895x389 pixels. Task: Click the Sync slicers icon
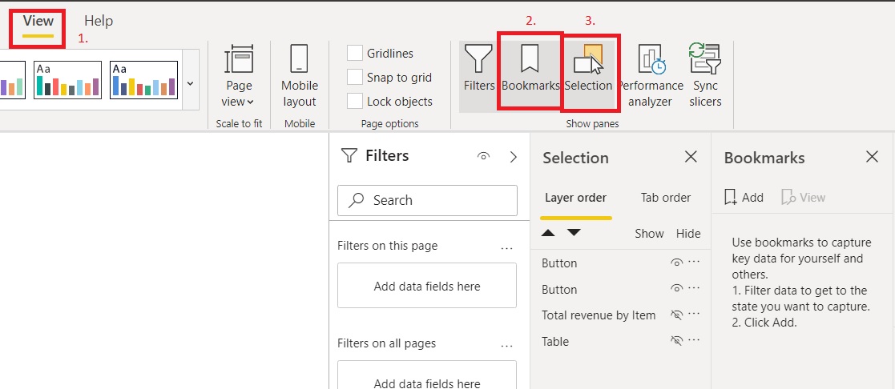[705, 75]
